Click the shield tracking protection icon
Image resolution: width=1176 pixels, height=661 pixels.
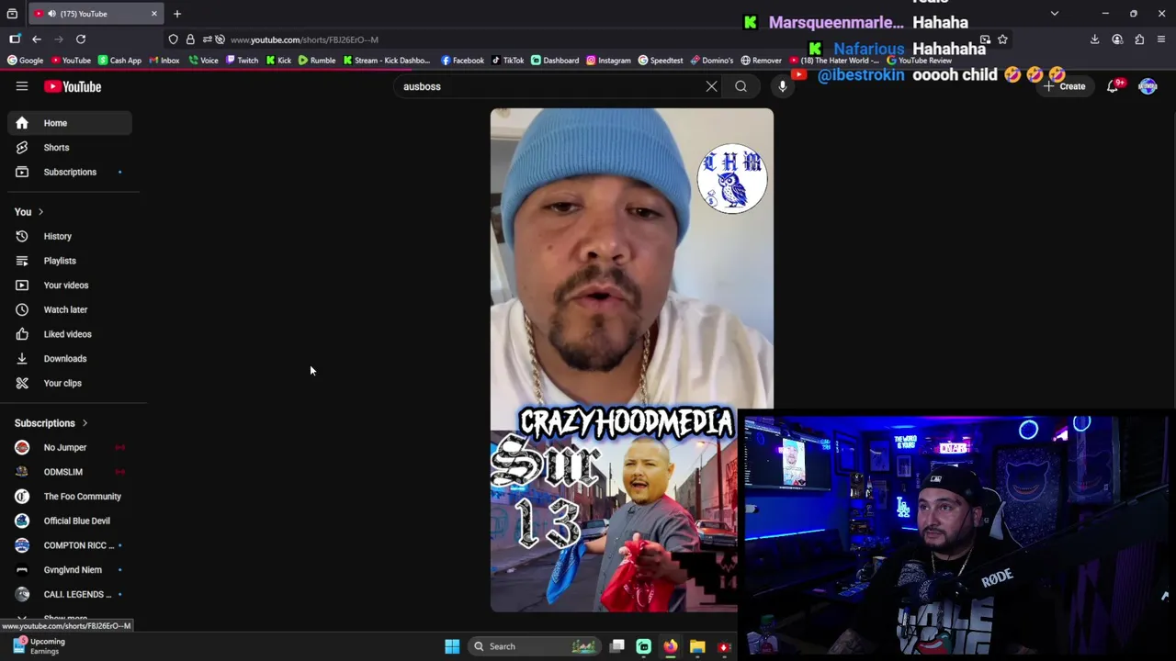pyautogui.click(x=173, y=39)
